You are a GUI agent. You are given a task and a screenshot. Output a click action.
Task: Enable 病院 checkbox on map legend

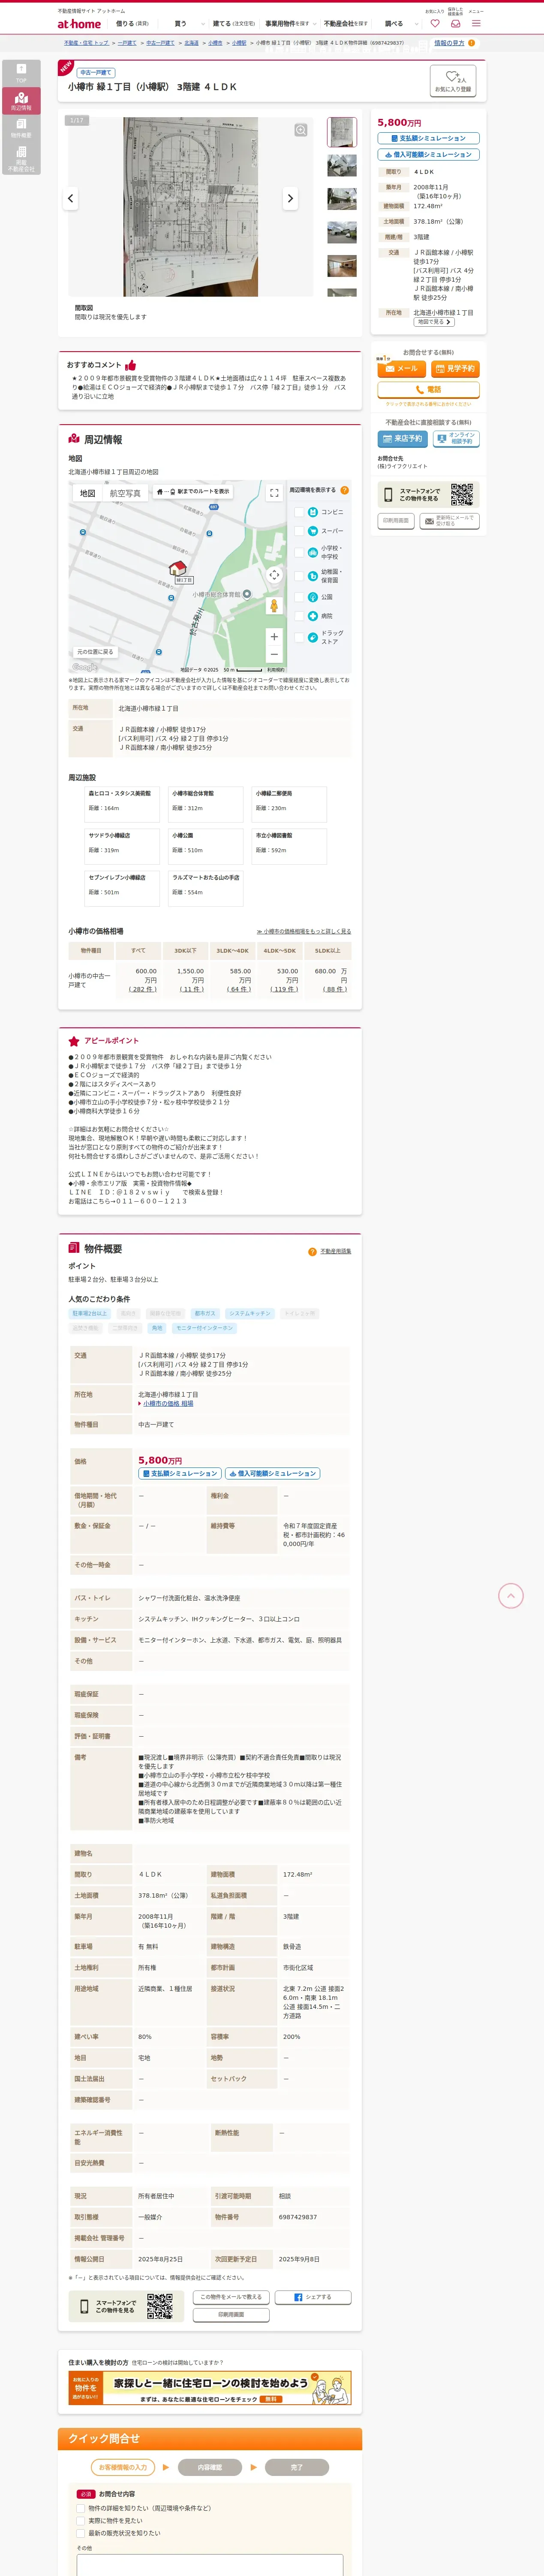pos(300,616)
